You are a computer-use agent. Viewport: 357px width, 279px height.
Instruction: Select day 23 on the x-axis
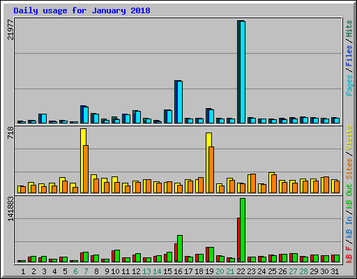251,271
